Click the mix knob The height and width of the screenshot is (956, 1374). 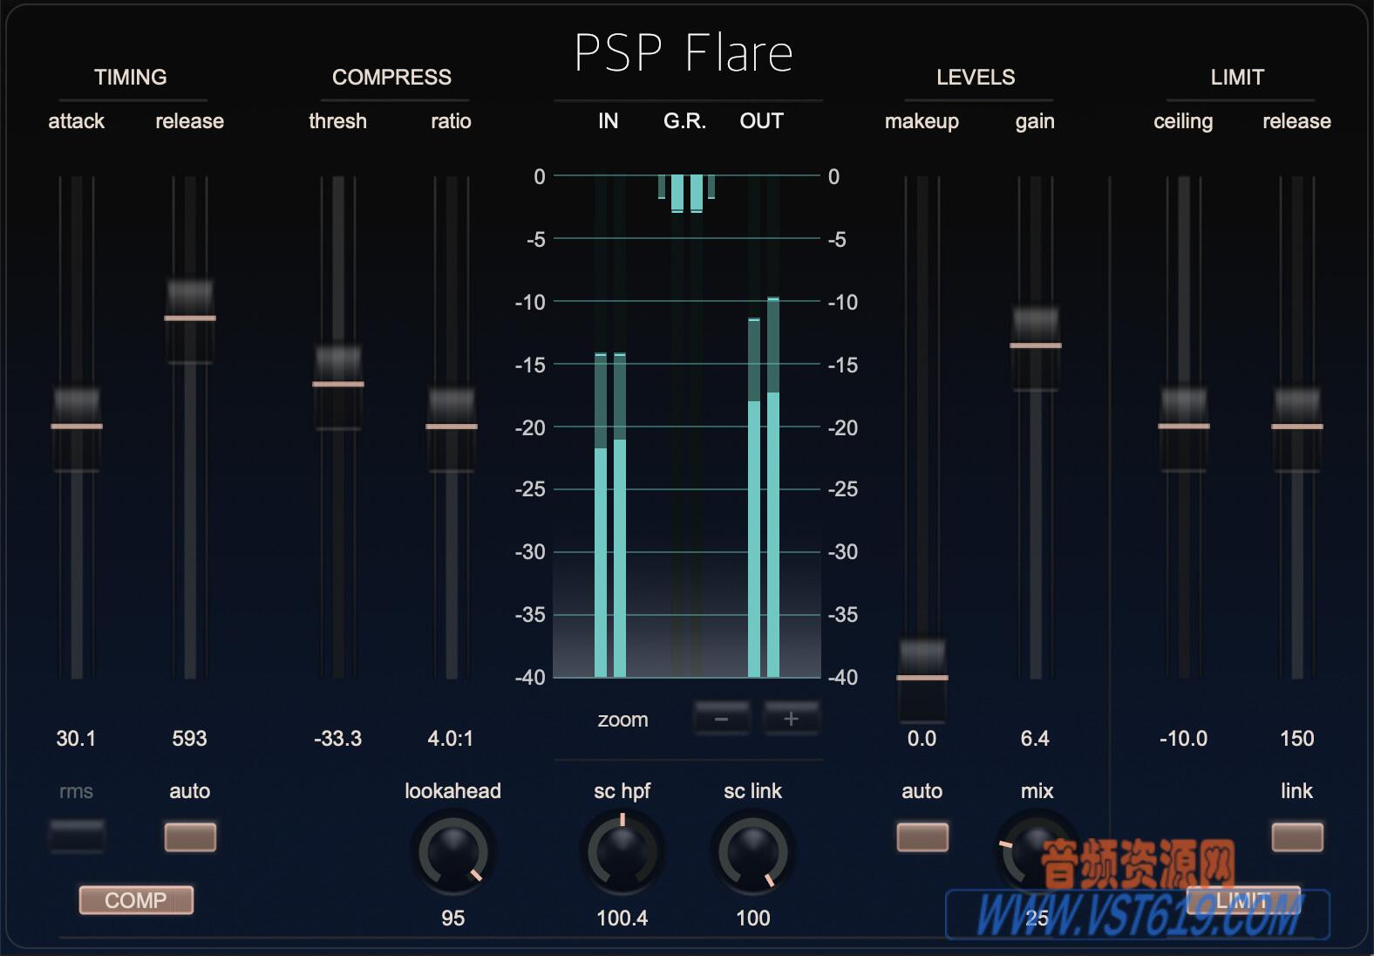1037,852
